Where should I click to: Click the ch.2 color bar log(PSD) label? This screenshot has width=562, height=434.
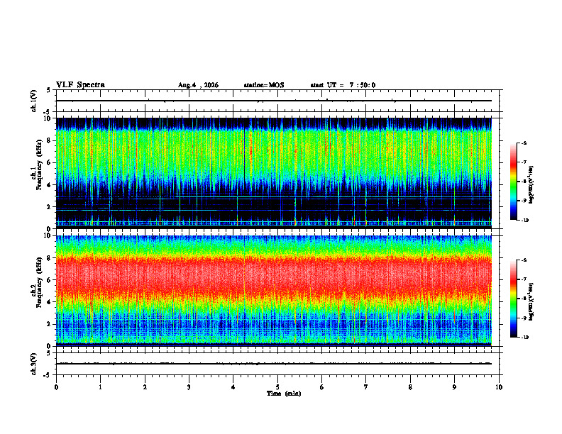pos(531,301)
